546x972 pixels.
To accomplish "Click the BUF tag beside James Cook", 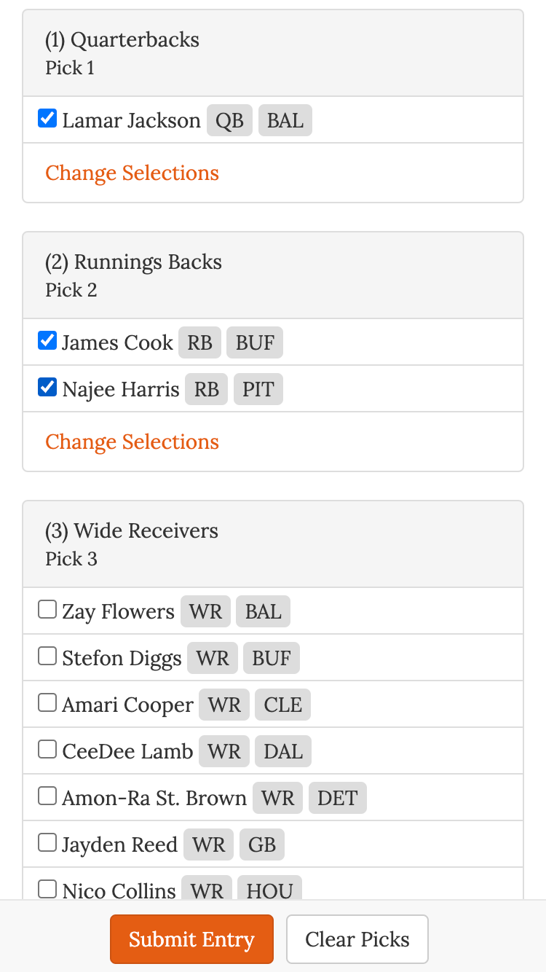I will click(255, 343).
